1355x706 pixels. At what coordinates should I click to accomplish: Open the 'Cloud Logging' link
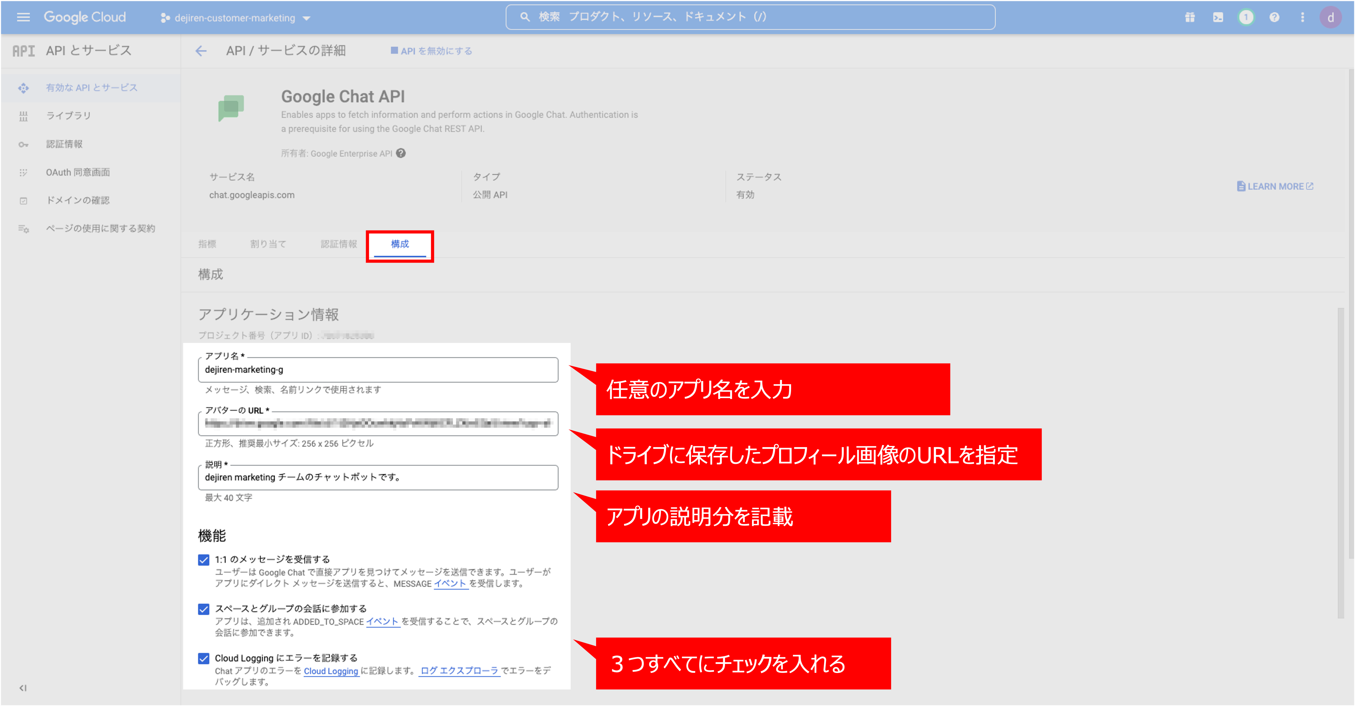[x=332, y=671]
